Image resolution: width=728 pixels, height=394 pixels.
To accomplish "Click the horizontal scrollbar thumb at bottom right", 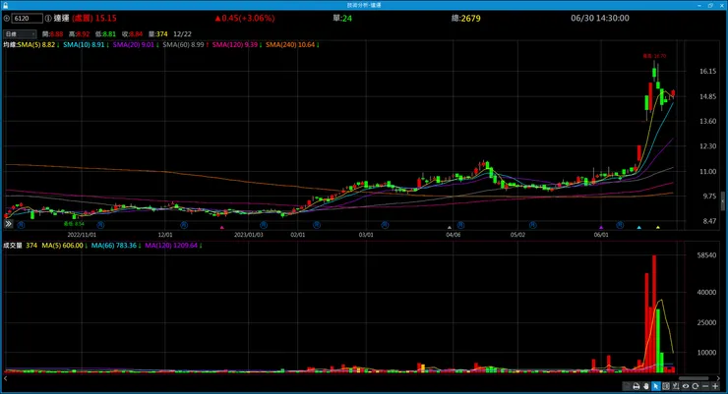I will 694,378.
